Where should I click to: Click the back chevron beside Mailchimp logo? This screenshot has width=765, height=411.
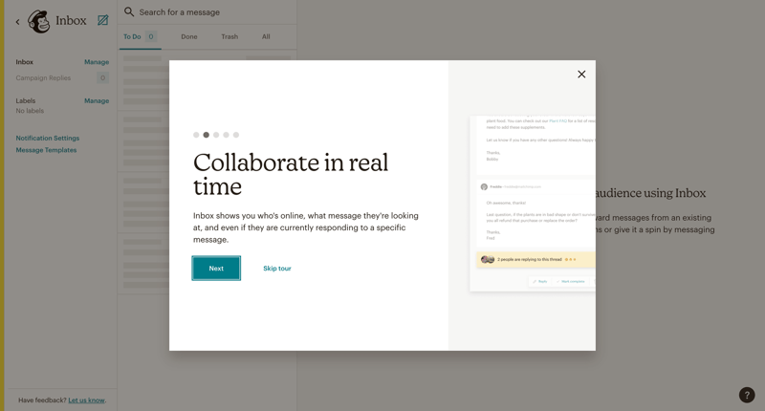pos(17,21)
